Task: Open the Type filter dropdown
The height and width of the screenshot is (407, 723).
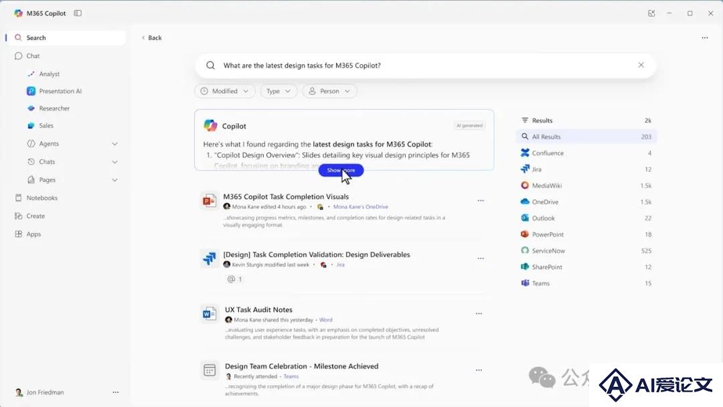Action: tap(278, 91)
